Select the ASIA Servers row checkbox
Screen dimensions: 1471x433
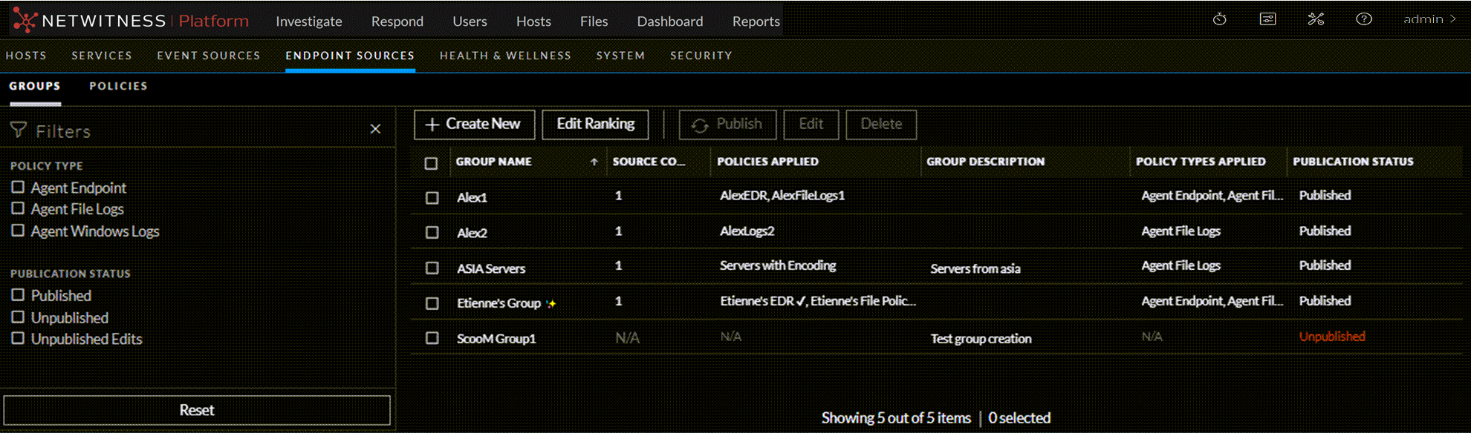(x=432, y=268)
